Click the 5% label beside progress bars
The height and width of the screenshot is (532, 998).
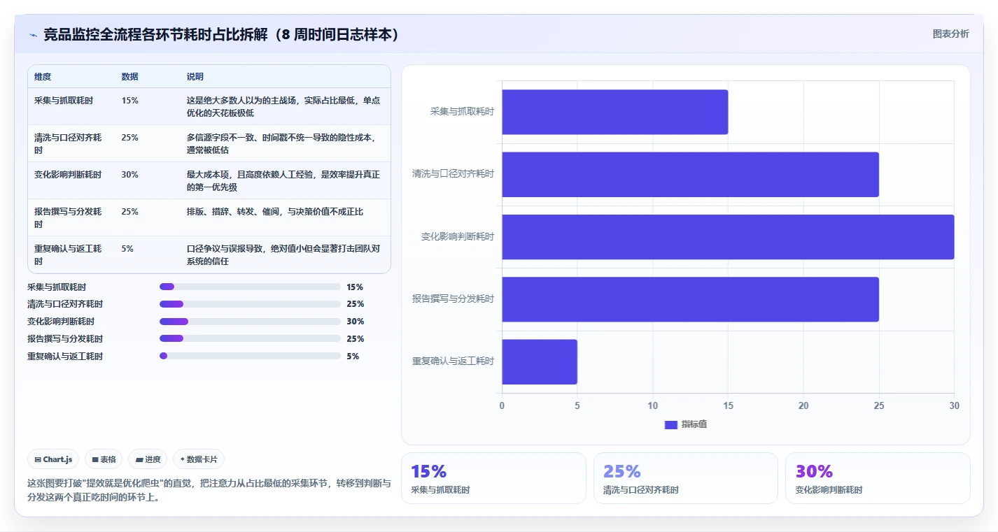tap(353, 356)
